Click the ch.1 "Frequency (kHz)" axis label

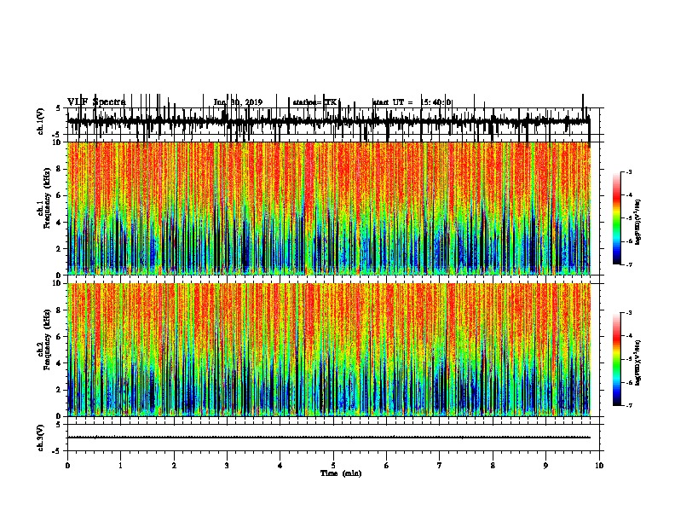(47, 198)
